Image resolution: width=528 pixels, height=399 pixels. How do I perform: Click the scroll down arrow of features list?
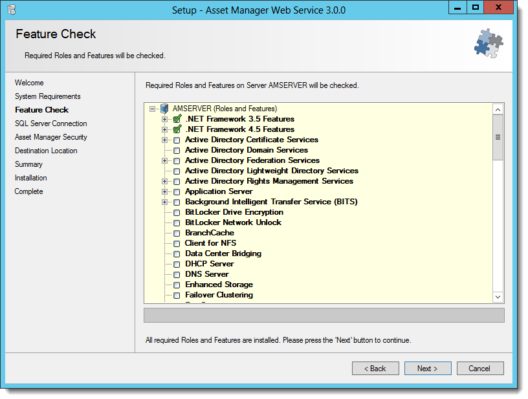click(498, 297)
